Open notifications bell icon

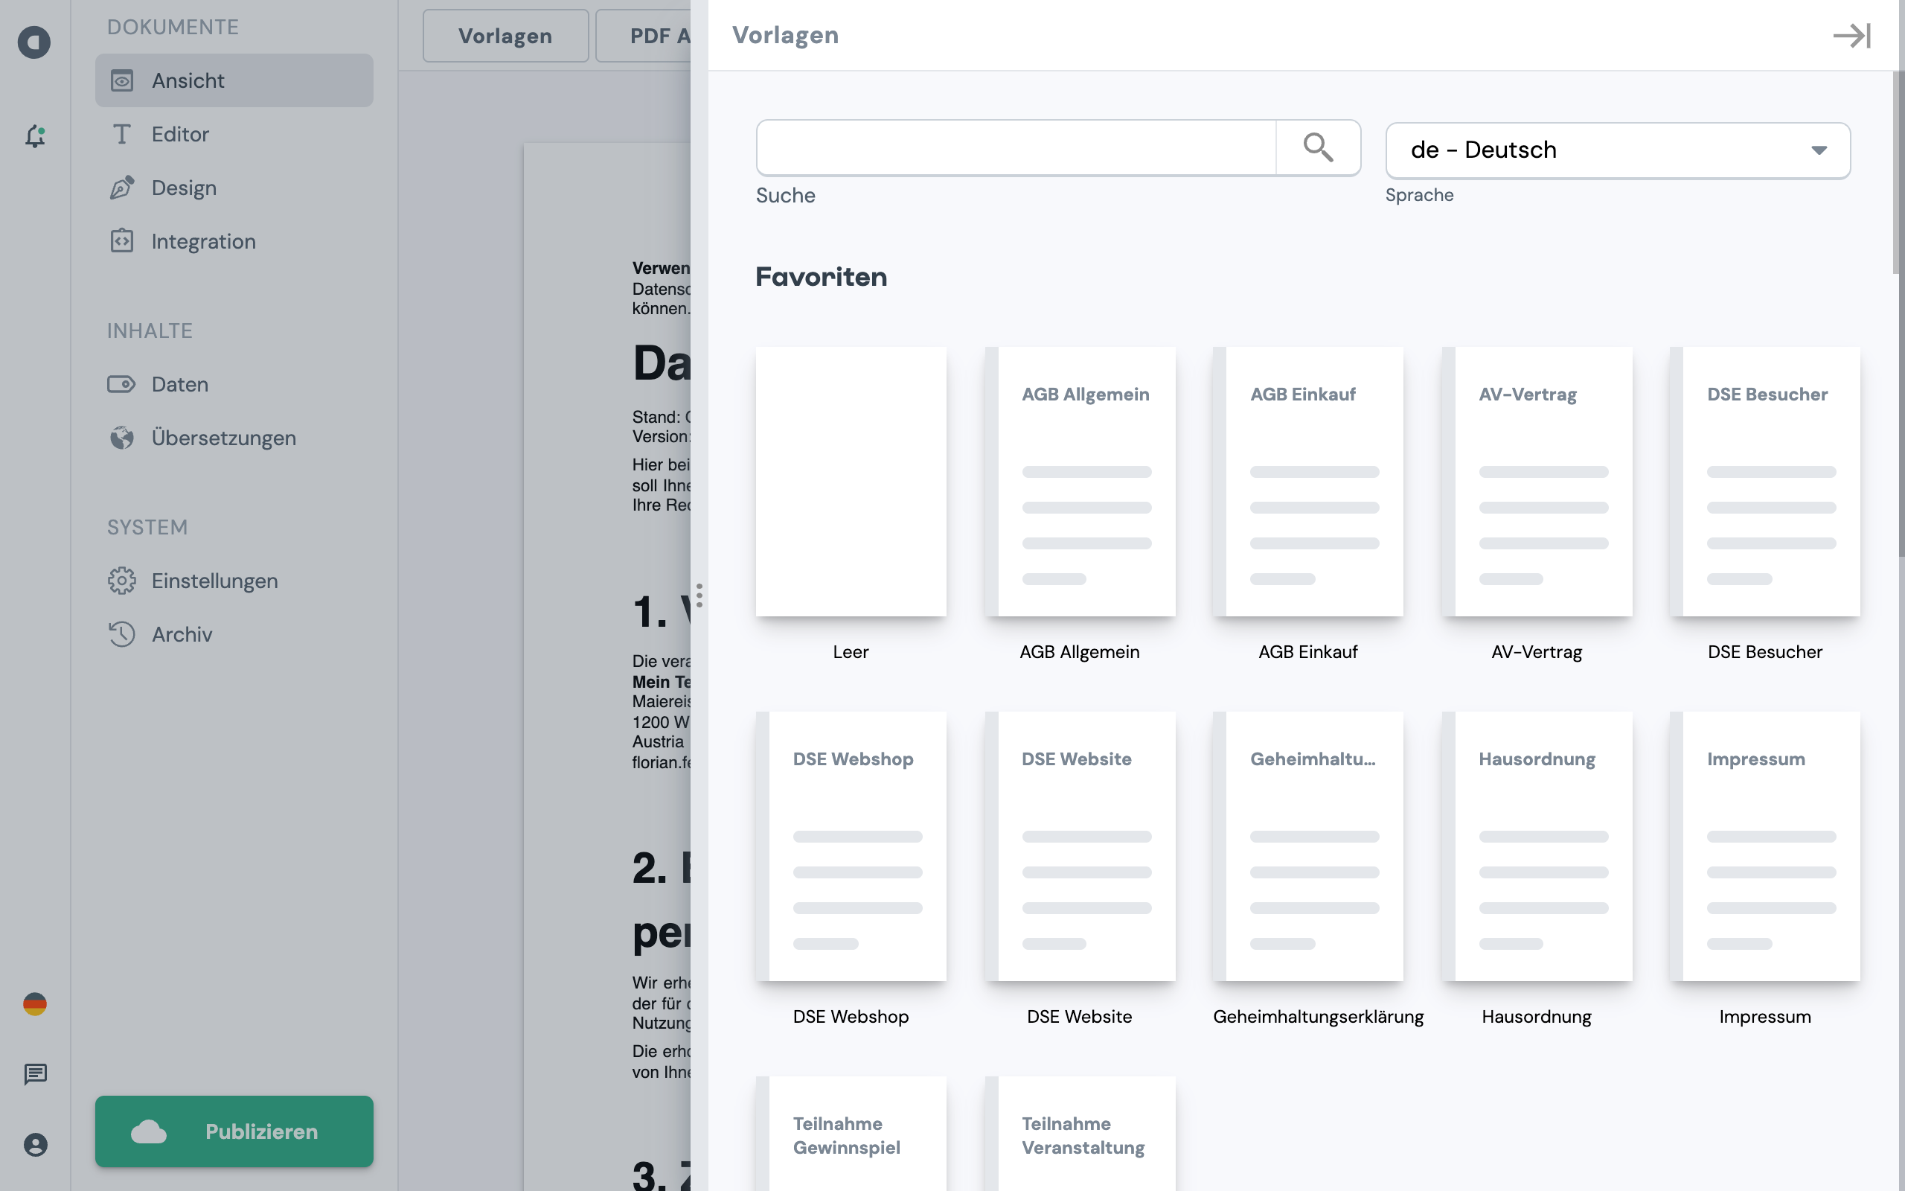[35, 136]
